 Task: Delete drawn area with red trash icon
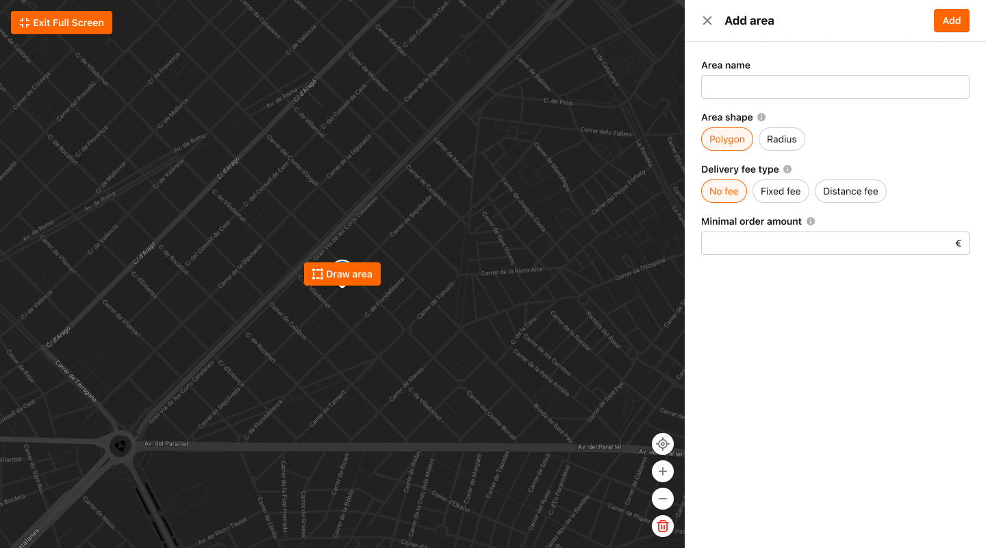click(662, 526)
